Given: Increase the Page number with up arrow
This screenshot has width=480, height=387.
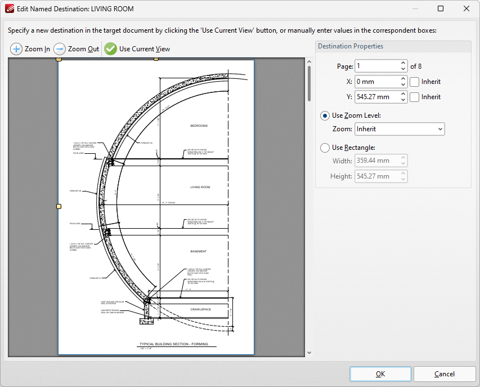Looking at the screenshot, I should click(x=403, y=64).
